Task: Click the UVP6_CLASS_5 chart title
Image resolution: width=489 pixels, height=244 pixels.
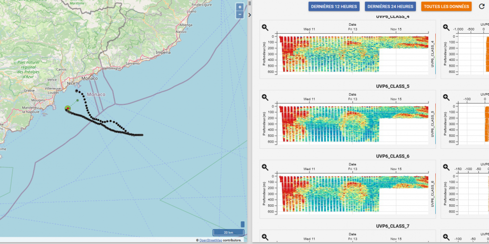Action: pos(392,86)
